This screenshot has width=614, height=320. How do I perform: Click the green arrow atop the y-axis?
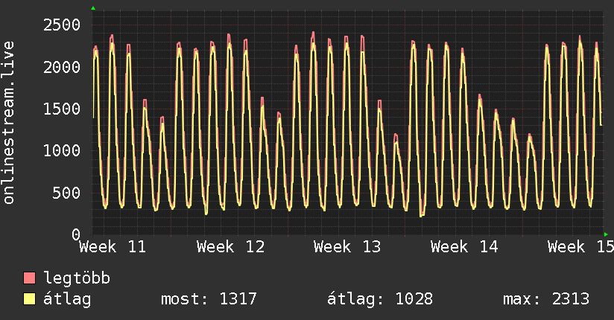pyautogui.click(x=93, y=8)
